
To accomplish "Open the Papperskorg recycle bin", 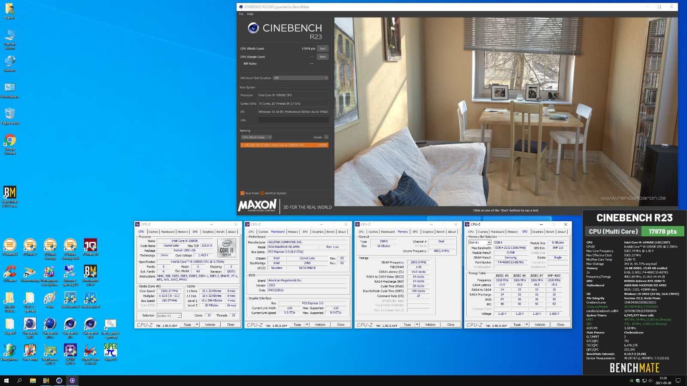I will [10, 116].
